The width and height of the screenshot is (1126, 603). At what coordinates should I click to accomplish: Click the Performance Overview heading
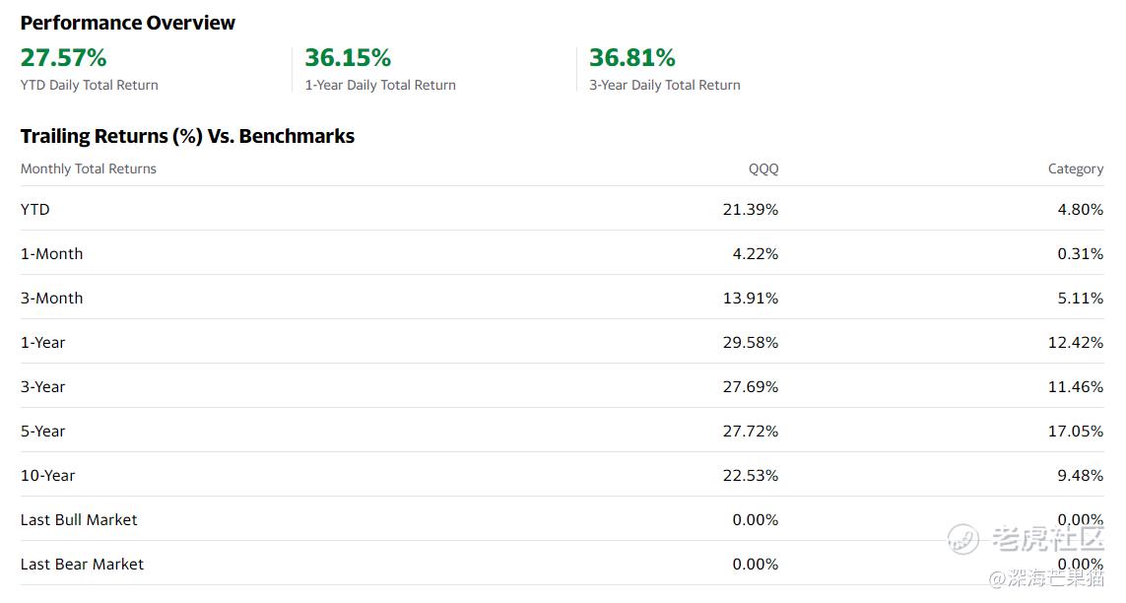click(127, 23)
